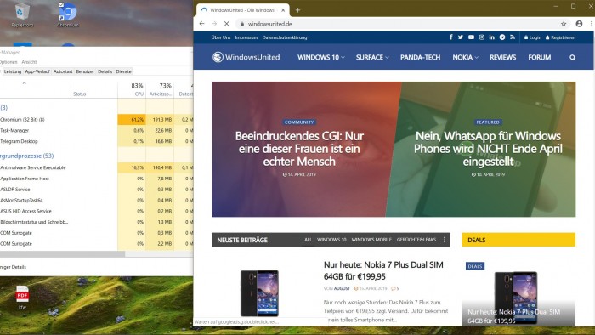Select Chromium (32 Bit) process row

tap(96, 120)
